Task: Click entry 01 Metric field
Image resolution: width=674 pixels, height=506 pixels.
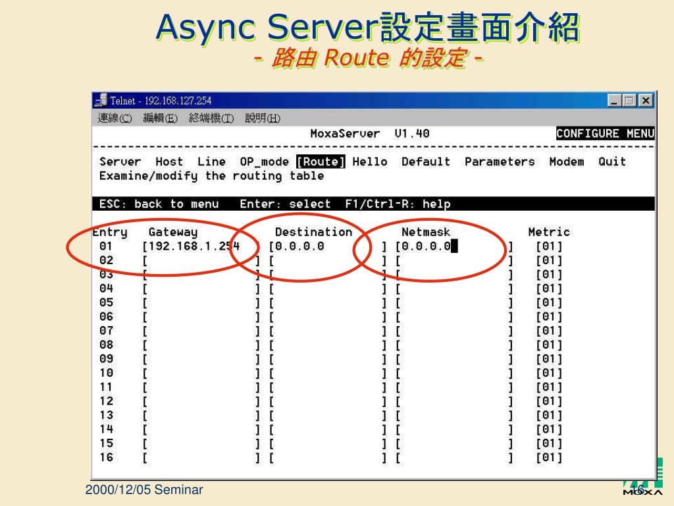Action: tap(549, 246)
